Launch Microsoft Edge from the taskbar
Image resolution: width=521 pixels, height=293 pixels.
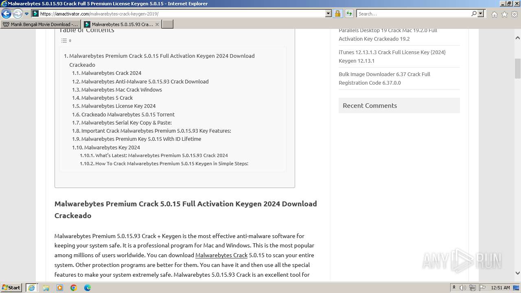click(x=88, y=288)
